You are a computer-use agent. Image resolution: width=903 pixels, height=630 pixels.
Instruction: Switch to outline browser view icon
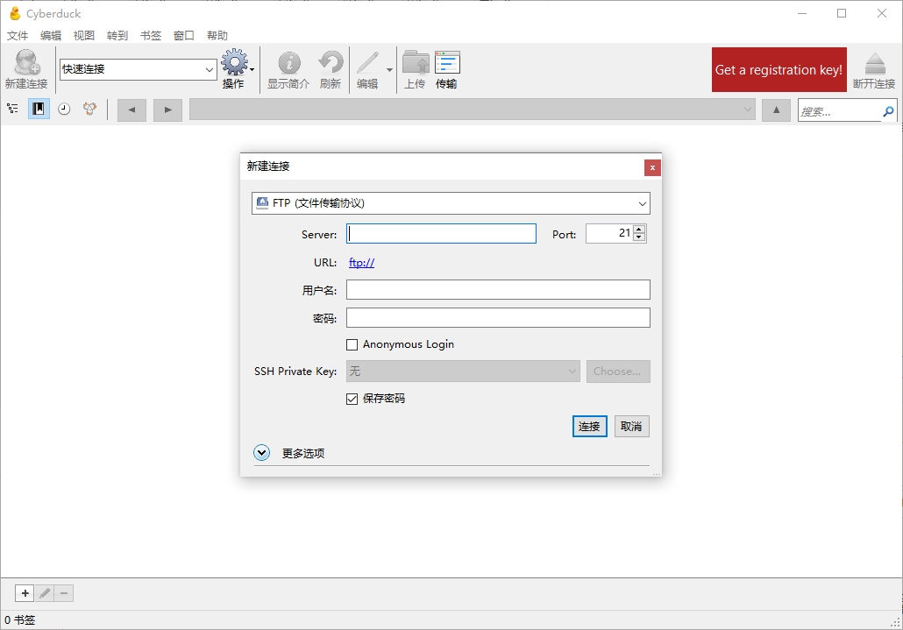(x=12, y=109)
